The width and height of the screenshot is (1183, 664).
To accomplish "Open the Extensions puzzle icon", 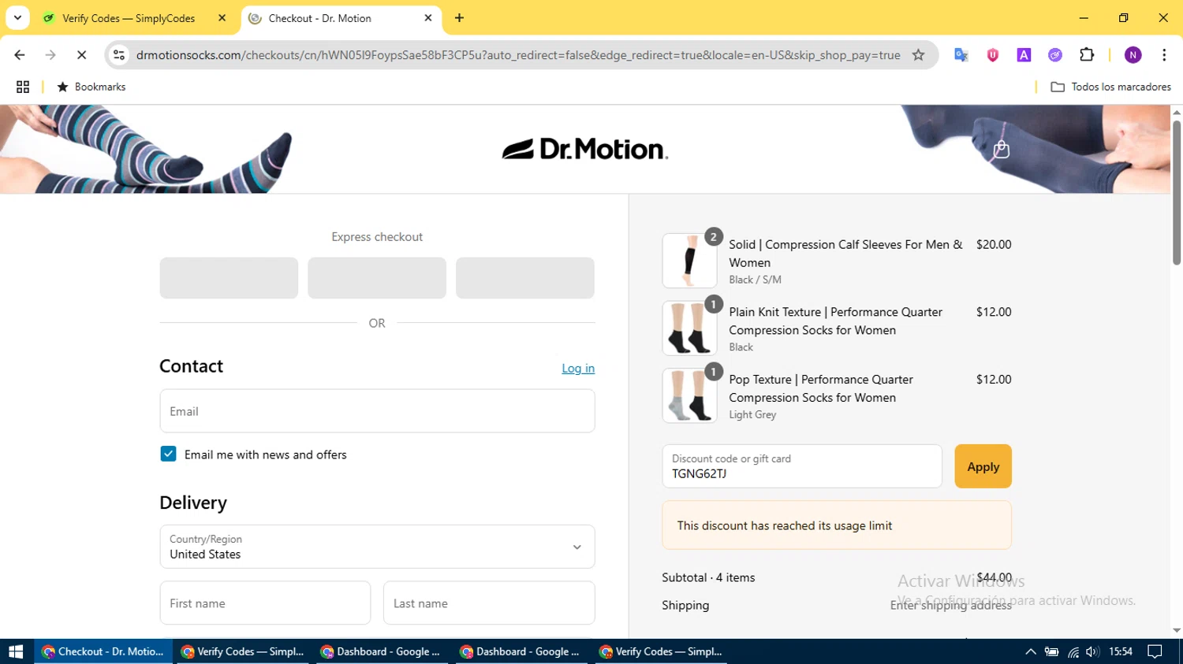I will pos(1087,55).
